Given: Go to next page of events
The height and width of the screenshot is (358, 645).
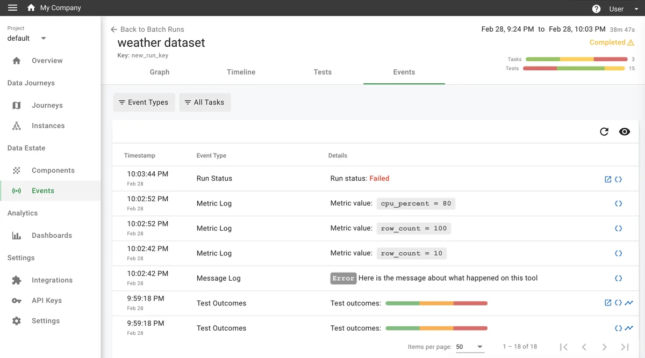Looking at the screenshot, I should 604,347.
